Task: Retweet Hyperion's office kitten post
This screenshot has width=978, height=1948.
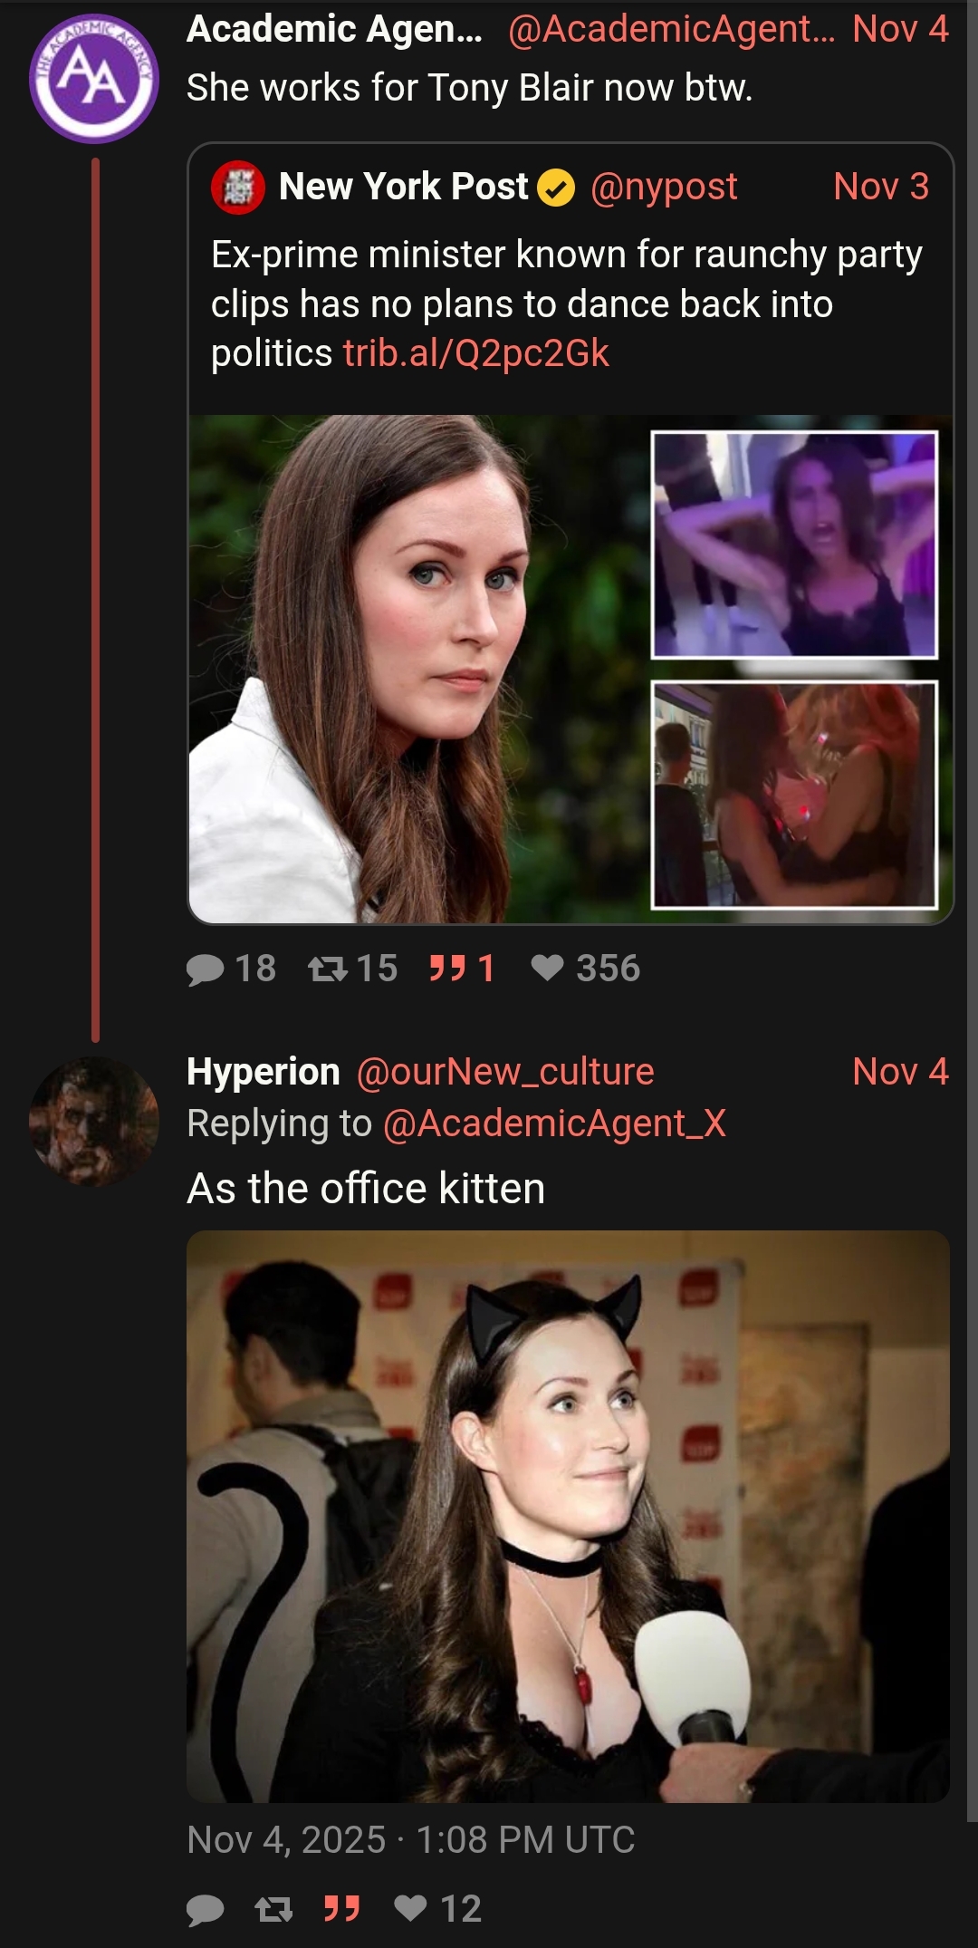Action: pyautogui.click(x=273, y=1910)
